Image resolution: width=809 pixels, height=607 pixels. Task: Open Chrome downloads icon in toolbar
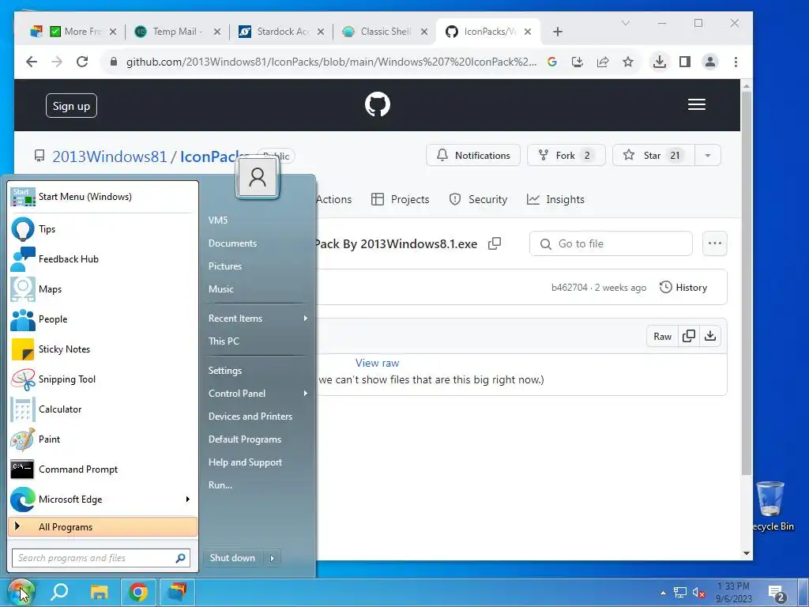click(x=660, y=62)
